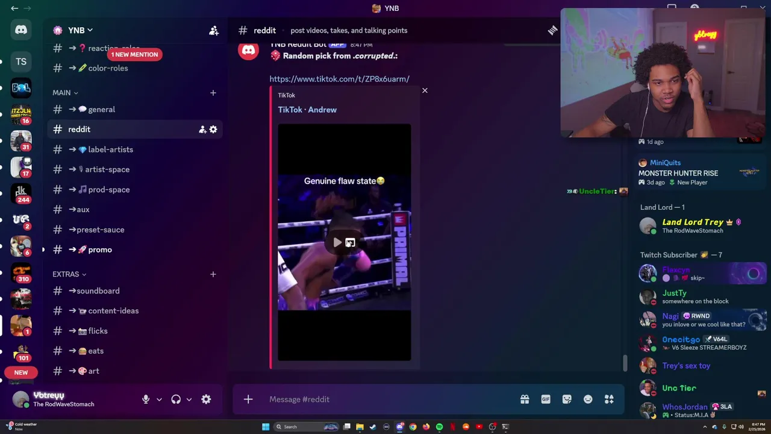Create invite for reddit channel
771x434 pixels.
pos(203,129)
